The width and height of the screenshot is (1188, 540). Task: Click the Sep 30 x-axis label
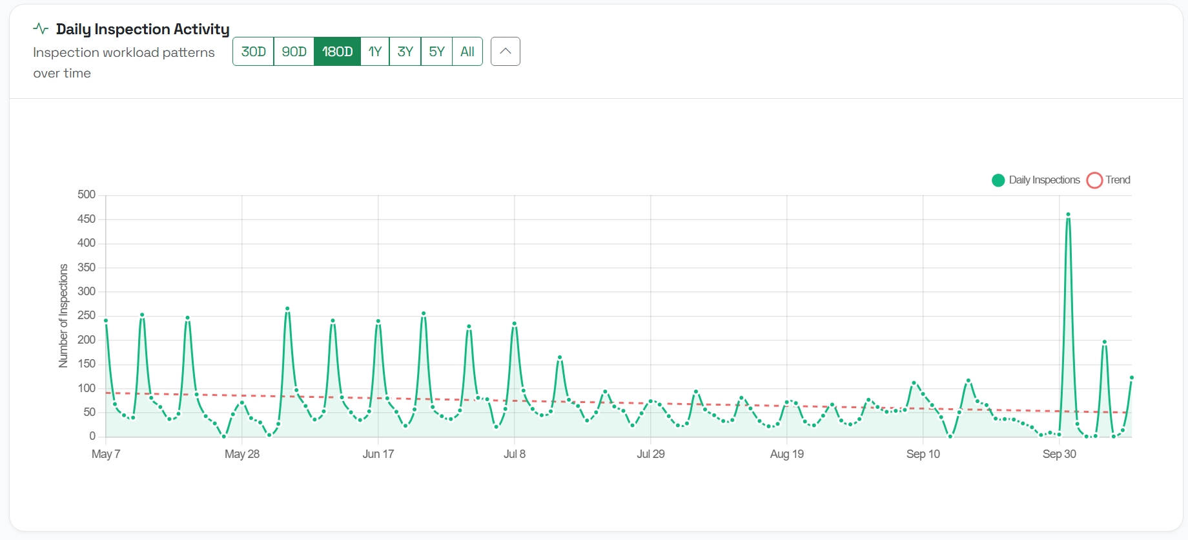tap(1060, 454)
